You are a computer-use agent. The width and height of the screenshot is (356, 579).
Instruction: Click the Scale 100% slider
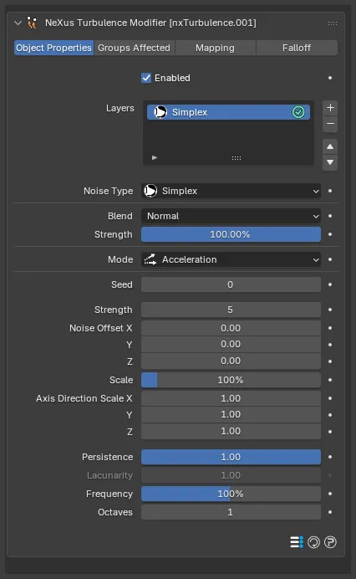point(231,380)
